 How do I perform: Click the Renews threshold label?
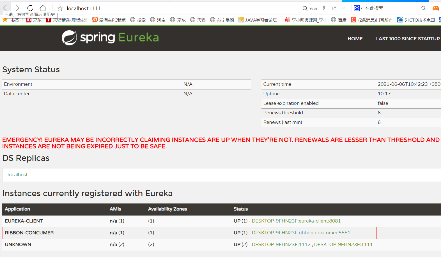pos(283,113)
